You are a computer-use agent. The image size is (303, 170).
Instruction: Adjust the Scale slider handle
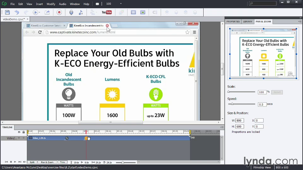tap(229, 92)
